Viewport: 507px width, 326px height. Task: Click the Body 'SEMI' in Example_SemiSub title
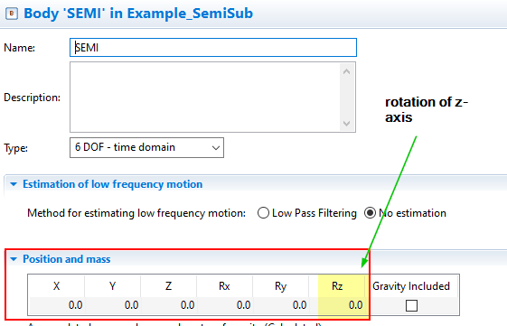[138, 14]
